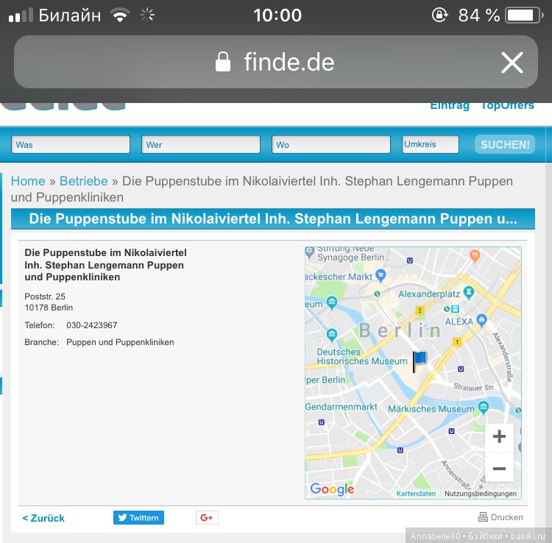
Task: Zoom in on the map
Action: (499, 437)
